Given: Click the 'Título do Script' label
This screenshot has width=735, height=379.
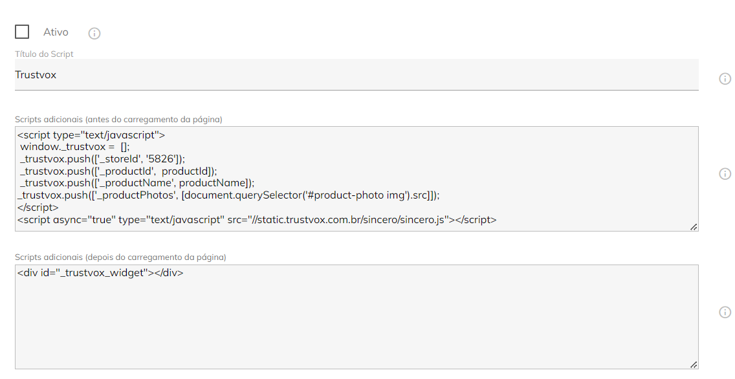Looking at the screenshot, I should 44,54.
